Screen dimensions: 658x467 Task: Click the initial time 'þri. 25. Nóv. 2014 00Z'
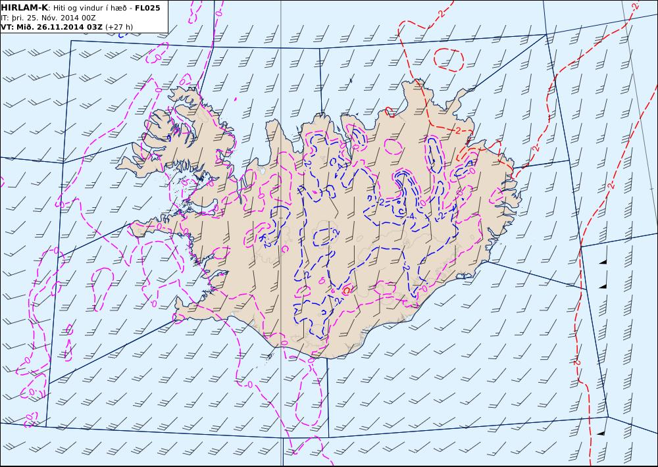tap(53, 18)
